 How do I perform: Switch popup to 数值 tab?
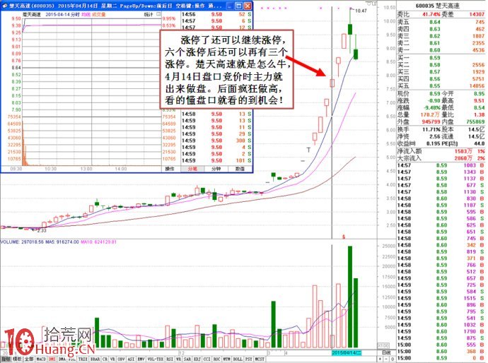pos(240,169)
